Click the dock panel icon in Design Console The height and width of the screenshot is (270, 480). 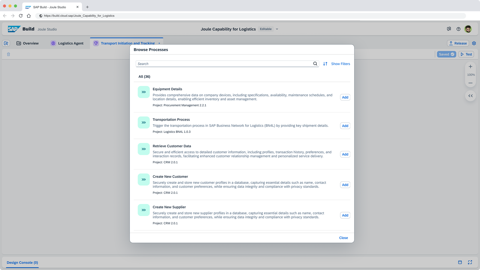[x=460, y=262]
